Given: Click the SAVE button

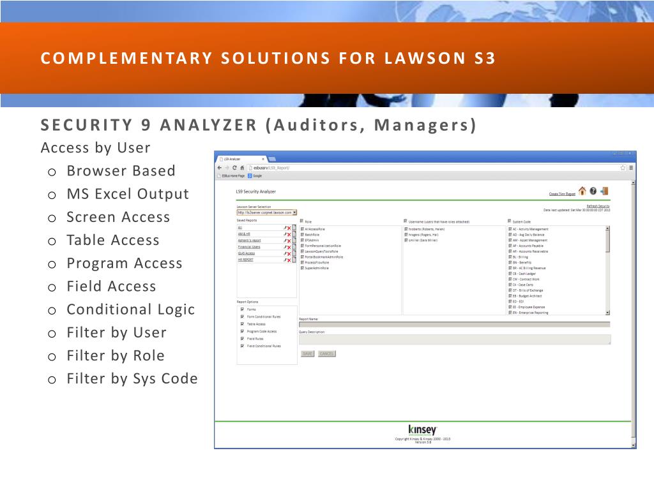Looking at the screenshot, I should 307,353.
